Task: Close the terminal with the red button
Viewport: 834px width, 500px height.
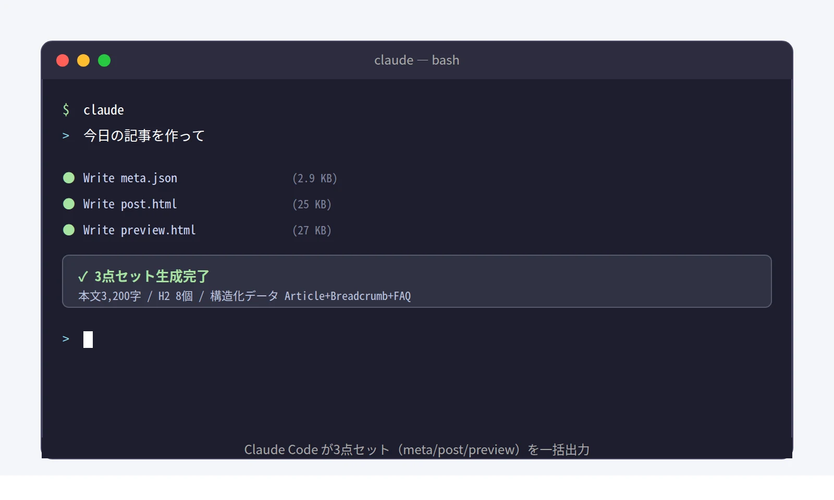Action: [x=63, y=60]
